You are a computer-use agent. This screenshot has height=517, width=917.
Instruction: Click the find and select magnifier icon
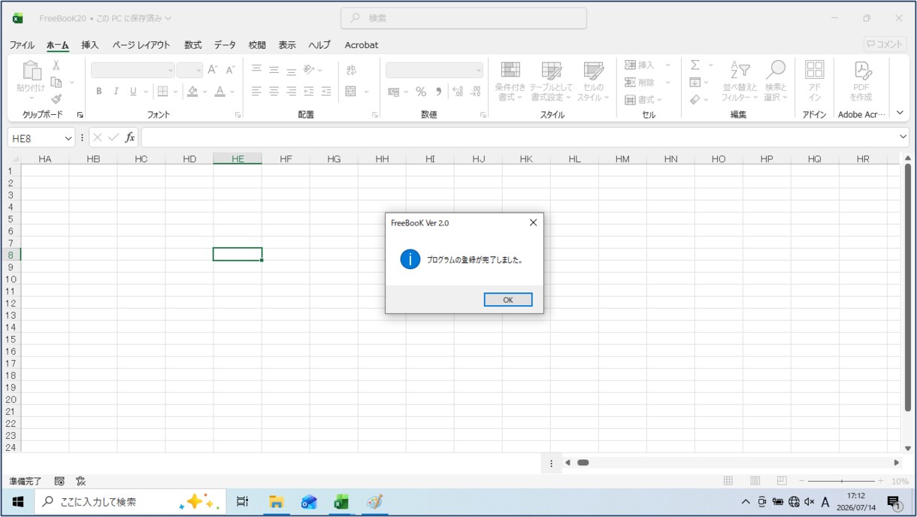[x=776, y=70]
